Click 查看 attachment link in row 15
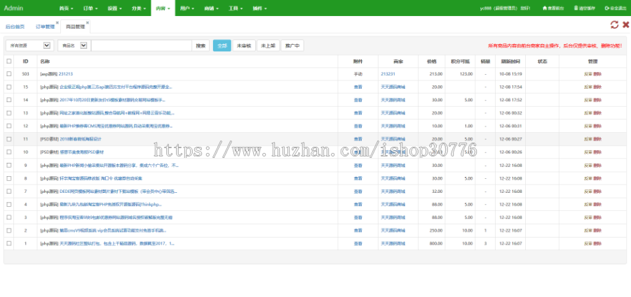 tap(358, 87)
